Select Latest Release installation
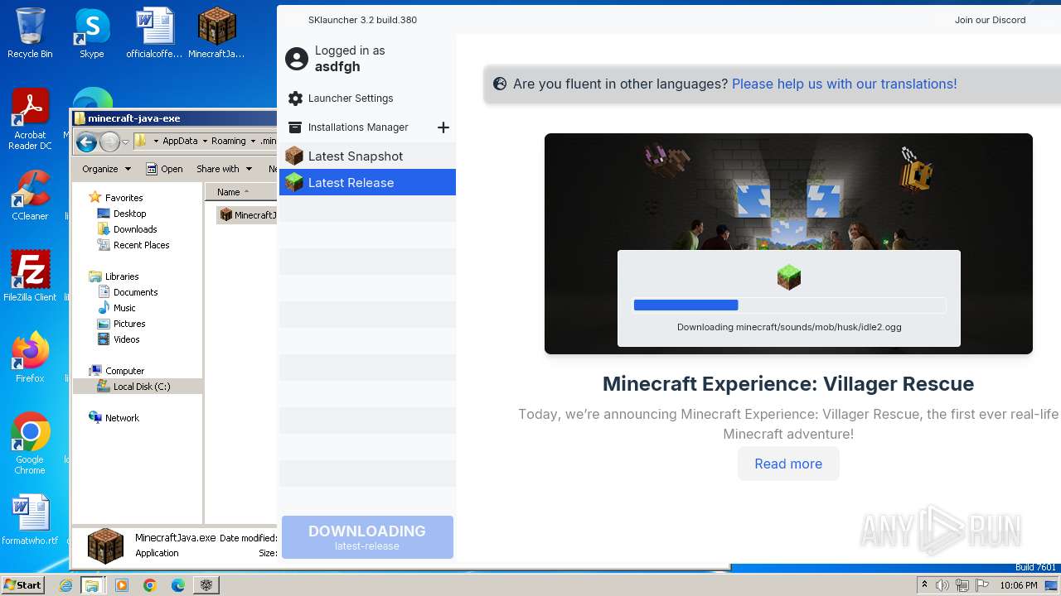1061x596 pixels. tap(367, 182)
